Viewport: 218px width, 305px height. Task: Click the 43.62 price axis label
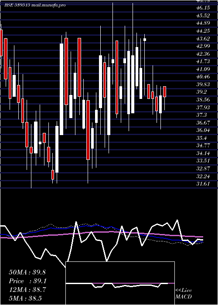(203, 38)
